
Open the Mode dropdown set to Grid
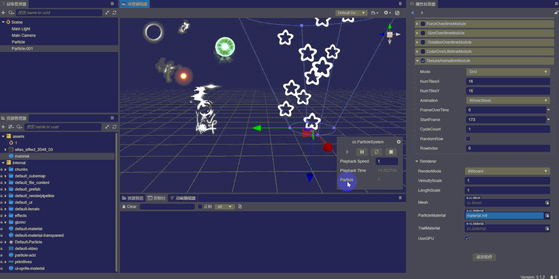[x=508, y=72]
